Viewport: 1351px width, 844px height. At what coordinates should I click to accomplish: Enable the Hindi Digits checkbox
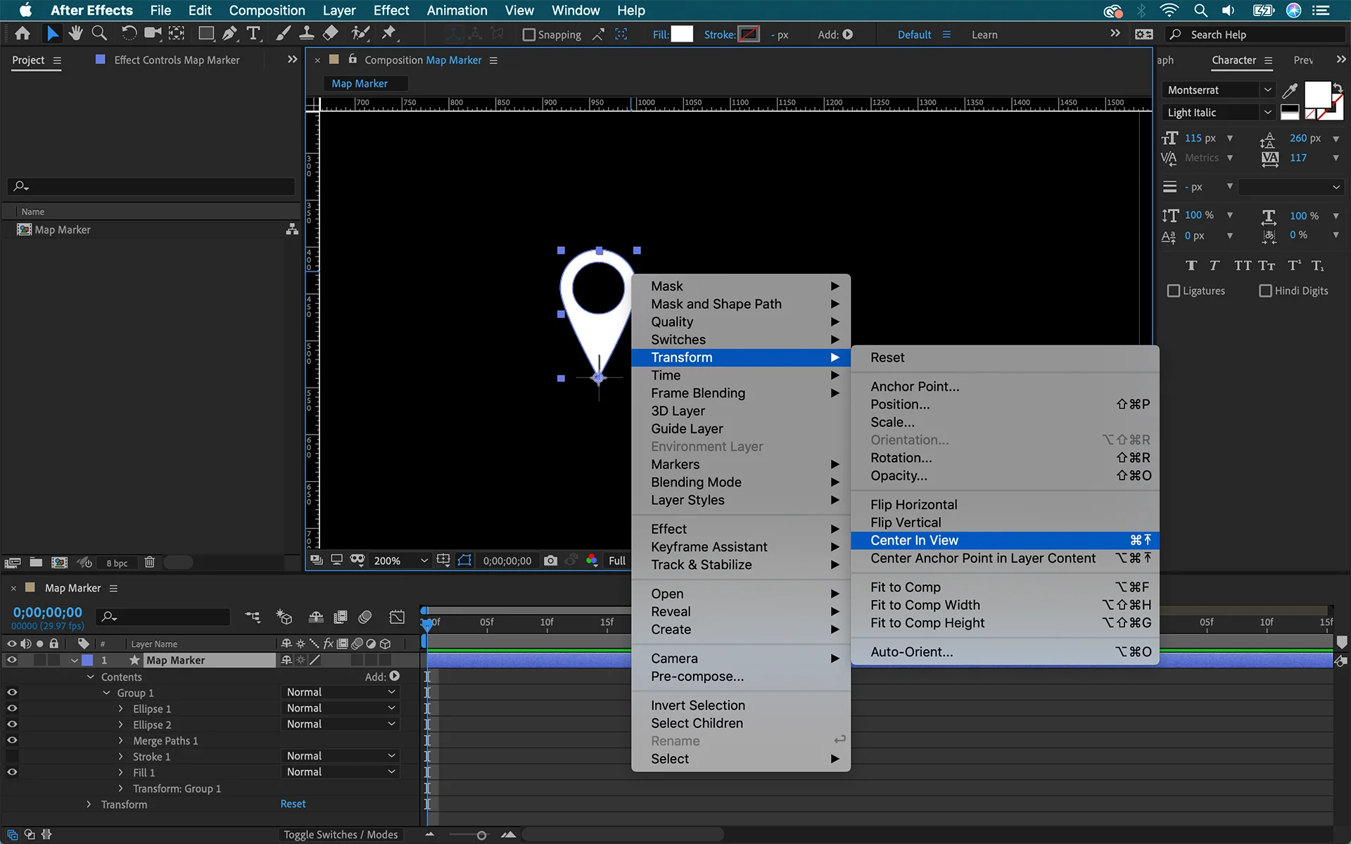pyautogui.click(x=1265, y=291)
